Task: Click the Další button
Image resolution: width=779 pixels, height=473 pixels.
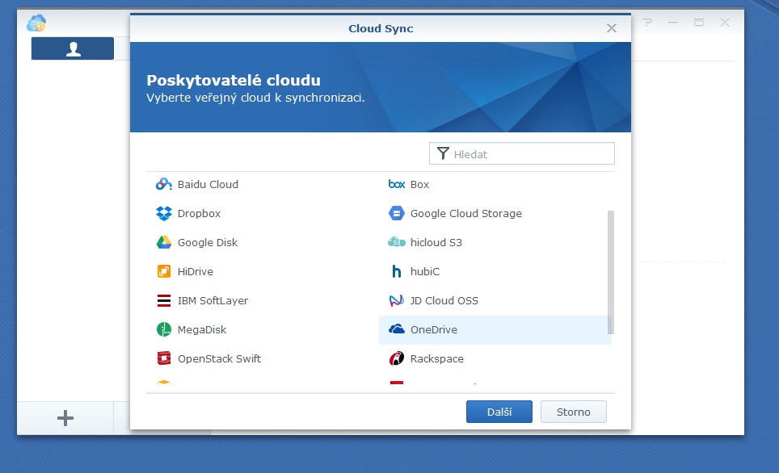Action: (499, 412)
